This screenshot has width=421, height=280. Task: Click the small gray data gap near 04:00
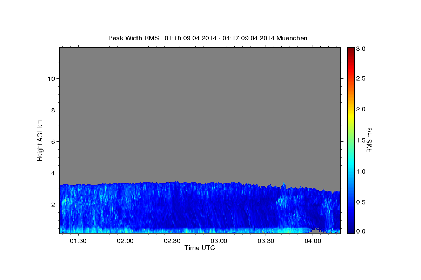(316, 231)
